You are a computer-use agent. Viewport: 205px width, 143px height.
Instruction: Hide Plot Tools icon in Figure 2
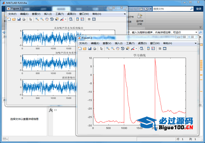tap(160, 49)
